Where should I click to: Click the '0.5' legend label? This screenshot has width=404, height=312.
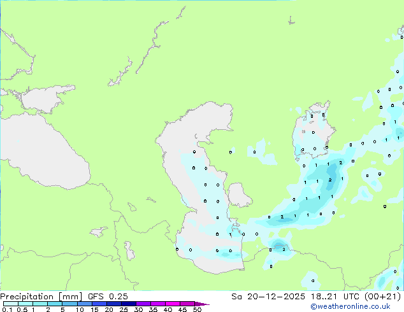pyautogui.click(x=22, y=309)
